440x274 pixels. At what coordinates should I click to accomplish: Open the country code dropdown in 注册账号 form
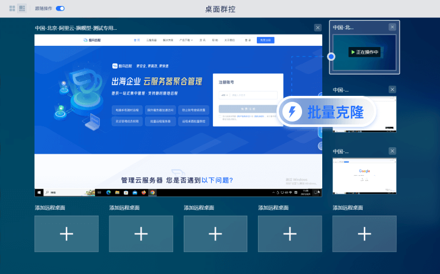point(225,95)
